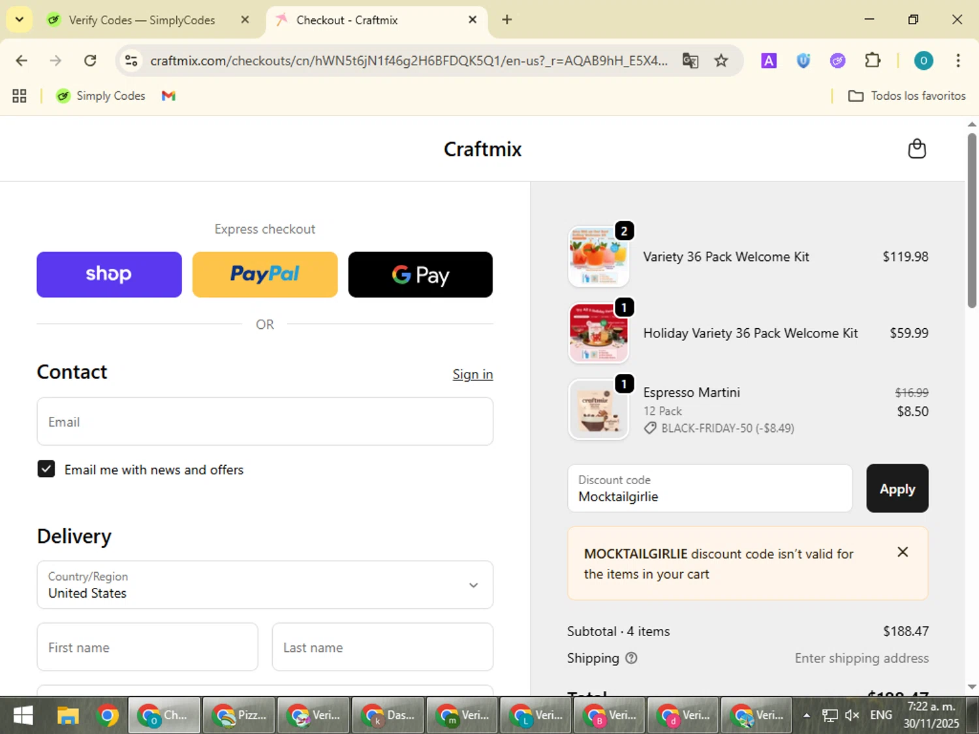Close the Checkout - Craftmix tab

point(473,20)
